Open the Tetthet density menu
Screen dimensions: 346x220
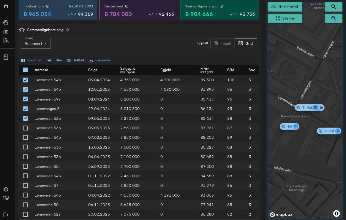[75, 60]
